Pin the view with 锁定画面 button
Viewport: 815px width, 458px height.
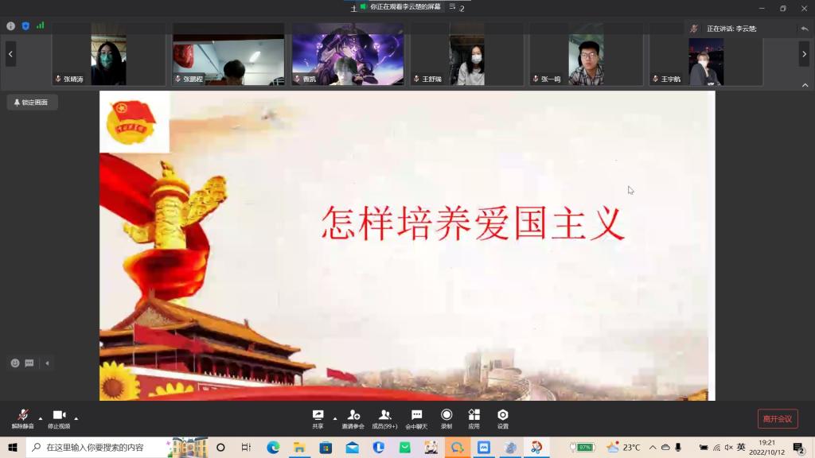(x=32, y=103)
